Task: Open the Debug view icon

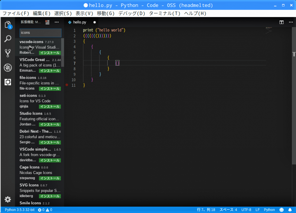Action: tap(8, 67)
